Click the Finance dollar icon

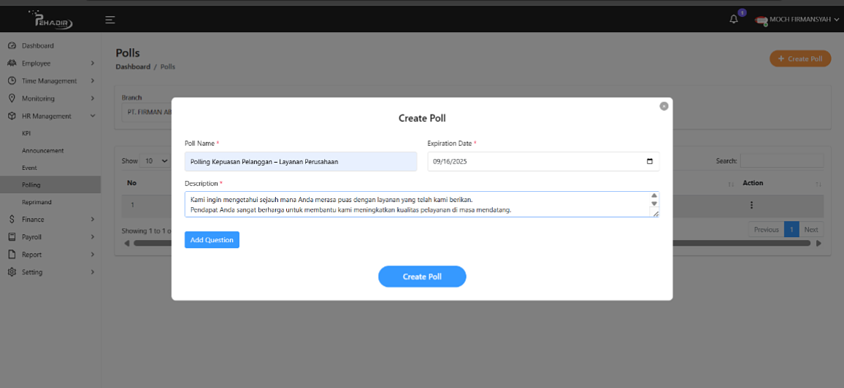[x=12, y=220]
